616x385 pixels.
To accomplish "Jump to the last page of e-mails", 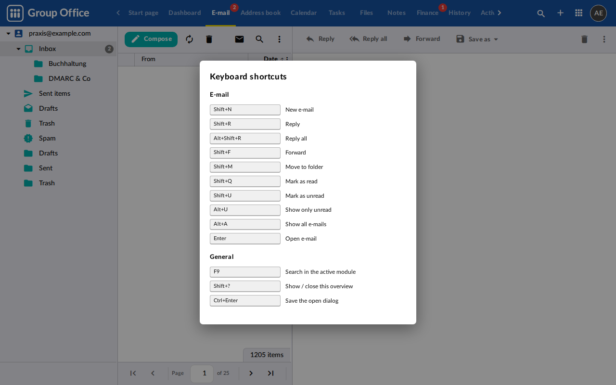I will 270,373.
